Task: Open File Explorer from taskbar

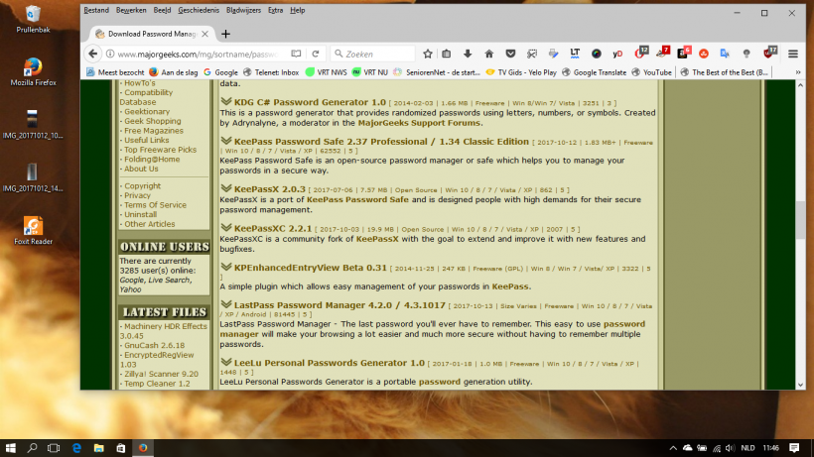Action: click(98, 448)
